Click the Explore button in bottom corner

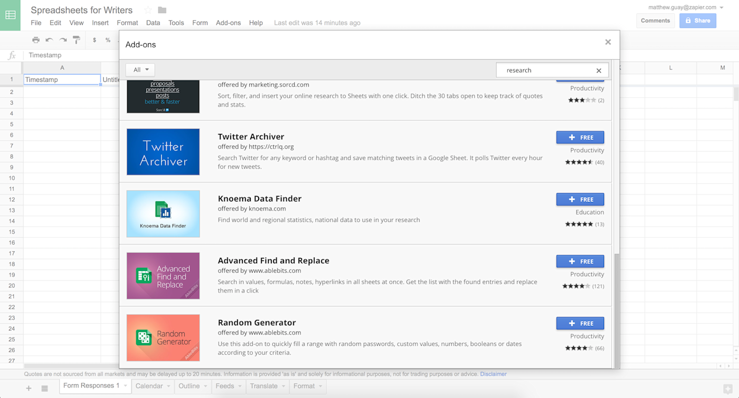[728, 389]
